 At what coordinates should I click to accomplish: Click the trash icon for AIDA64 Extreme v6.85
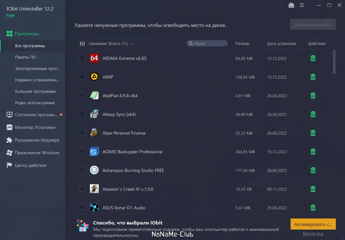coord(313,58)
